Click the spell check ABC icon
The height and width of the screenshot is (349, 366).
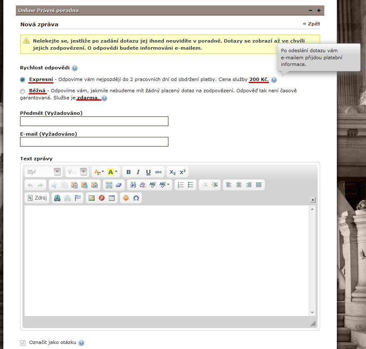(x=153, y=185)
